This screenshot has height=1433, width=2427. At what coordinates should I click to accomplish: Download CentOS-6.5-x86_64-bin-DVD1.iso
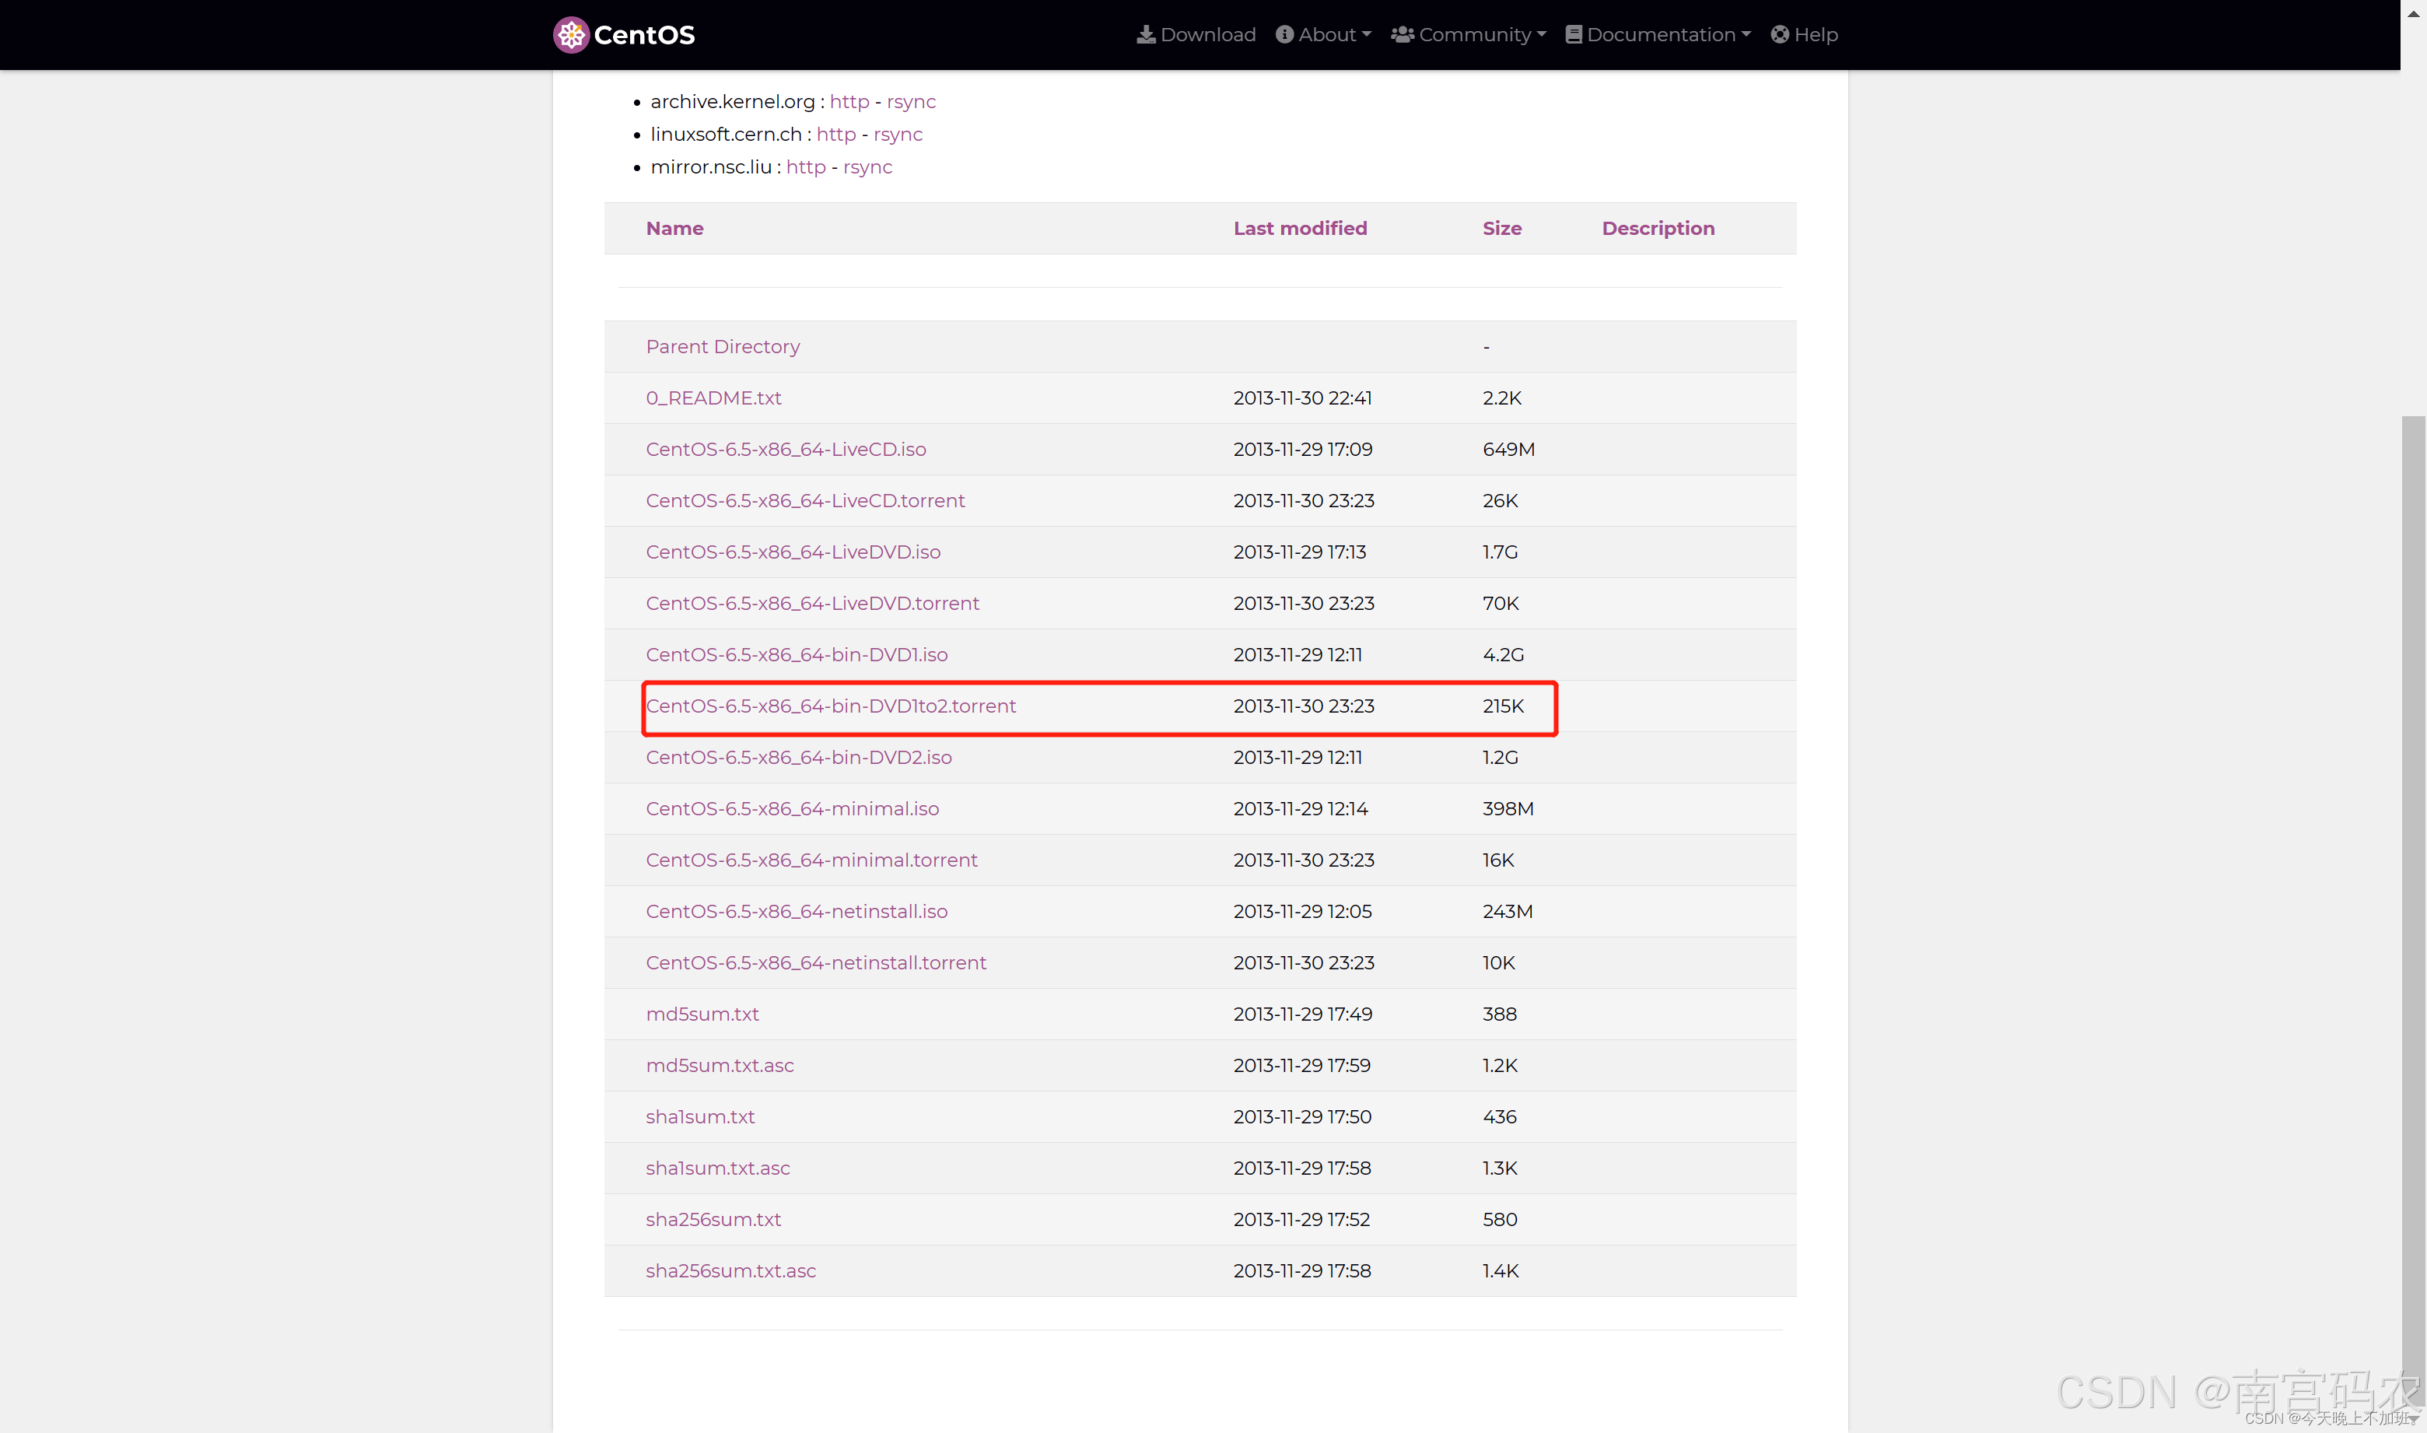(797, 655)
